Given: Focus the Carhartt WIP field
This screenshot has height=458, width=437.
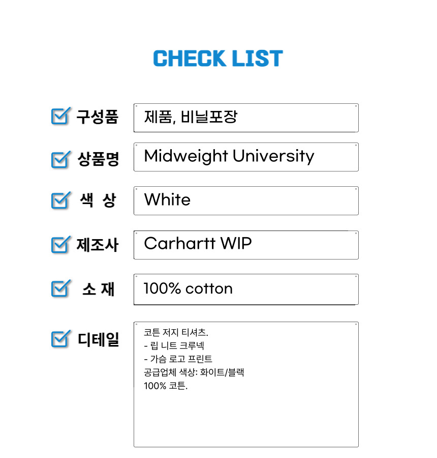Looking at the screenshot, I should click(246, 245).
